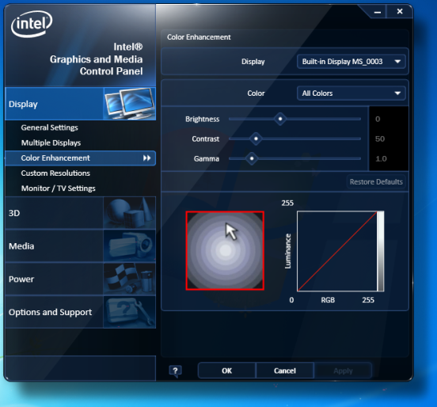Open help with the question mark icon

pyautogui.click(x=175, y=371)
